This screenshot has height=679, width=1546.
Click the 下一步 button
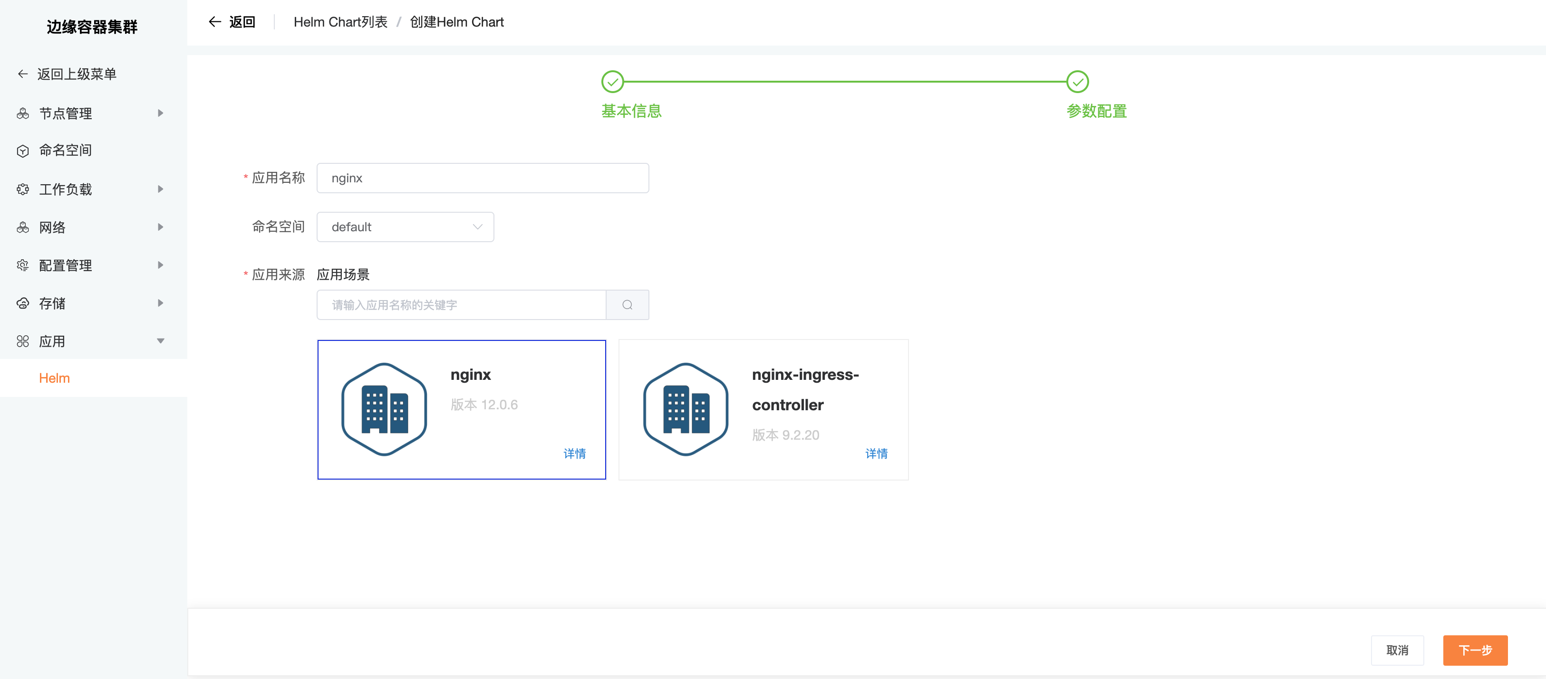1475,650
